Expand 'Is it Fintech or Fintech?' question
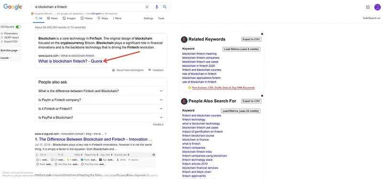Viewport: 383px width, 179px height. pyautogui.click(x=101, y=109)
